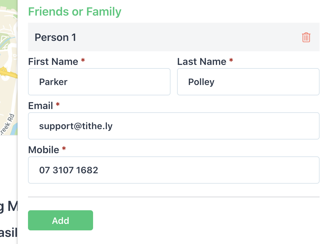Click the Person 1 header bar
The height and width of the screenshot is (244, 330).
(174, 37)
